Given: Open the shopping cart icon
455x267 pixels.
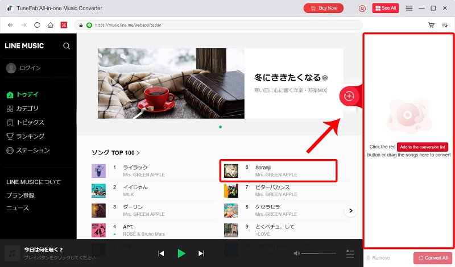Looking at the screenshot, I should pos(431,25).
